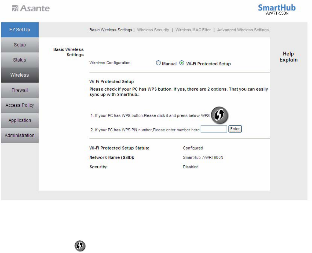
Task: Click the Configured status value
Action: [193, 148]
